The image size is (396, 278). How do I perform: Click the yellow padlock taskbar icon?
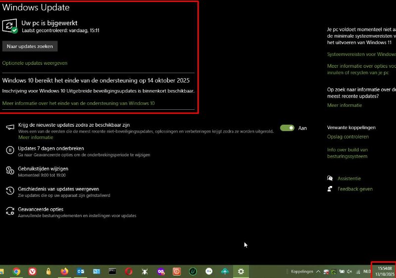click(49, 272)
